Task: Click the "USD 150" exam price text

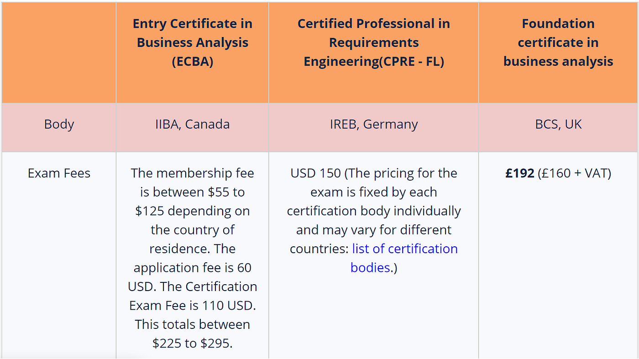Action: coord(315,173)
